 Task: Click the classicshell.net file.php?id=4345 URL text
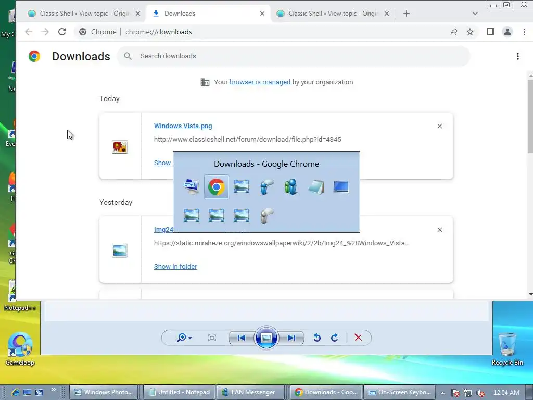[247, 139]
